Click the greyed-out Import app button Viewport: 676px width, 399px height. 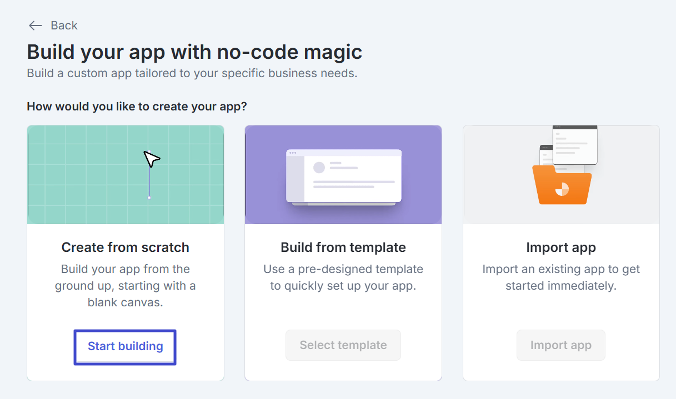click(x=560, y=345)
